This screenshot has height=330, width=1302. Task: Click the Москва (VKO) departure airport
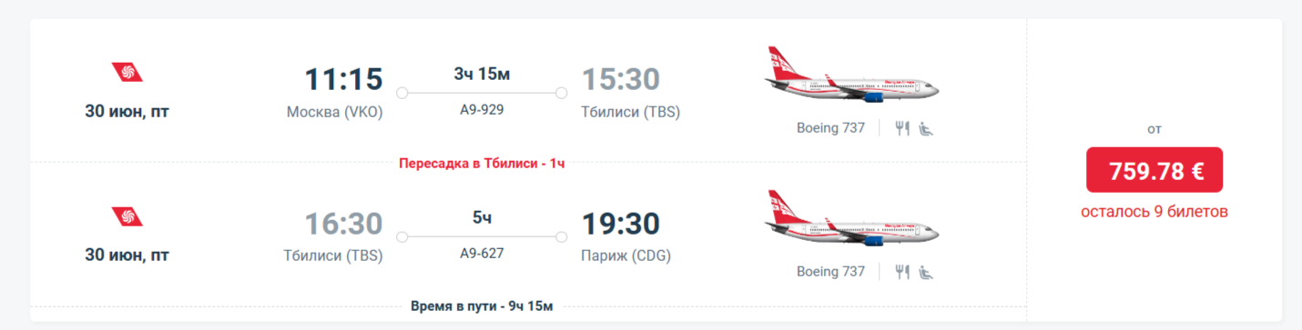click(x=335, y=113)
